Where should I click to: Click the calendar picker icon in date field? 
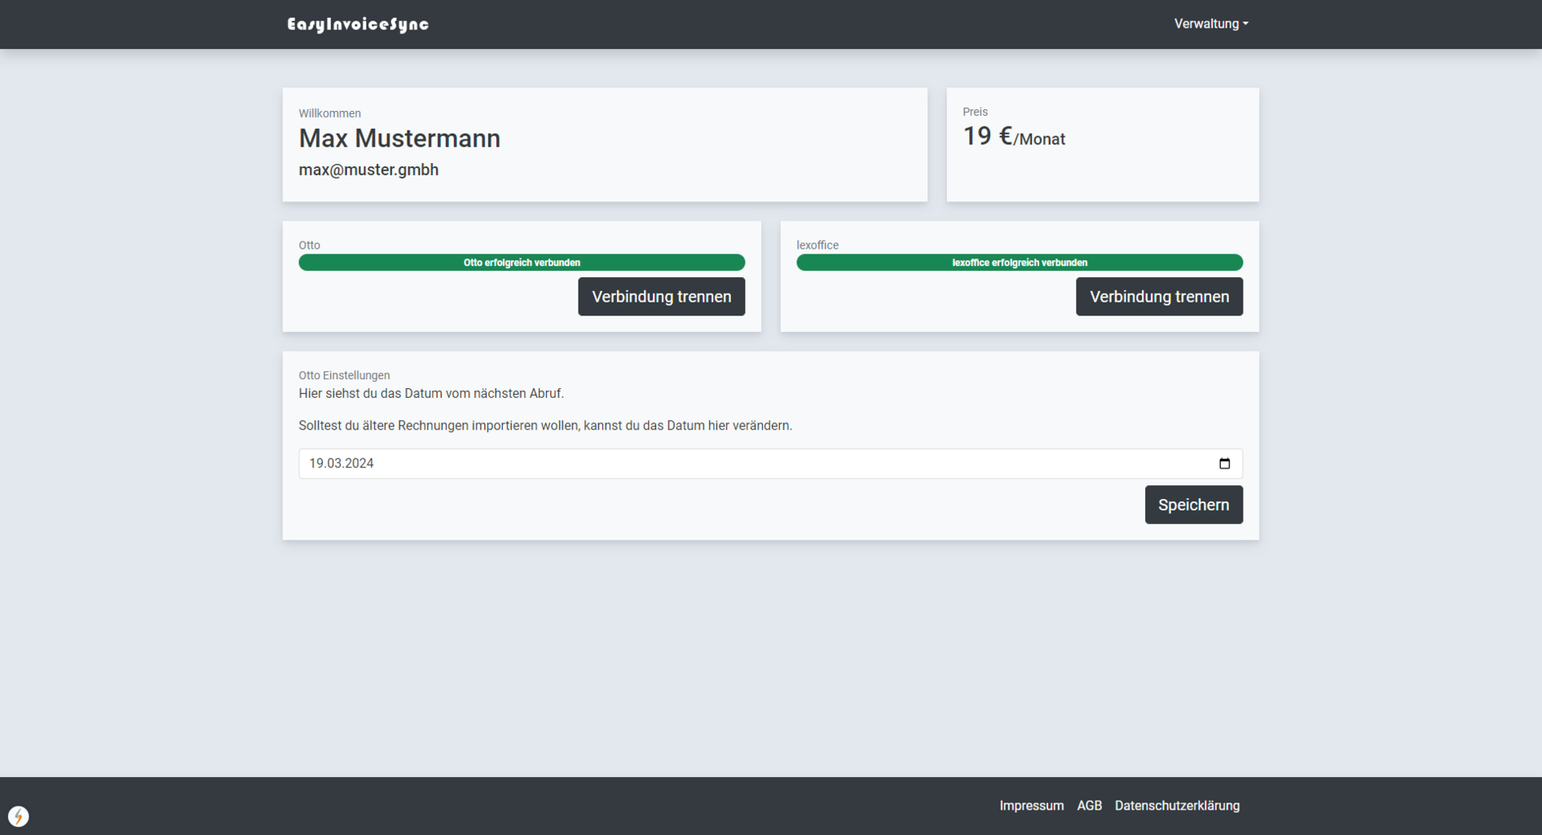[1224, 463]
